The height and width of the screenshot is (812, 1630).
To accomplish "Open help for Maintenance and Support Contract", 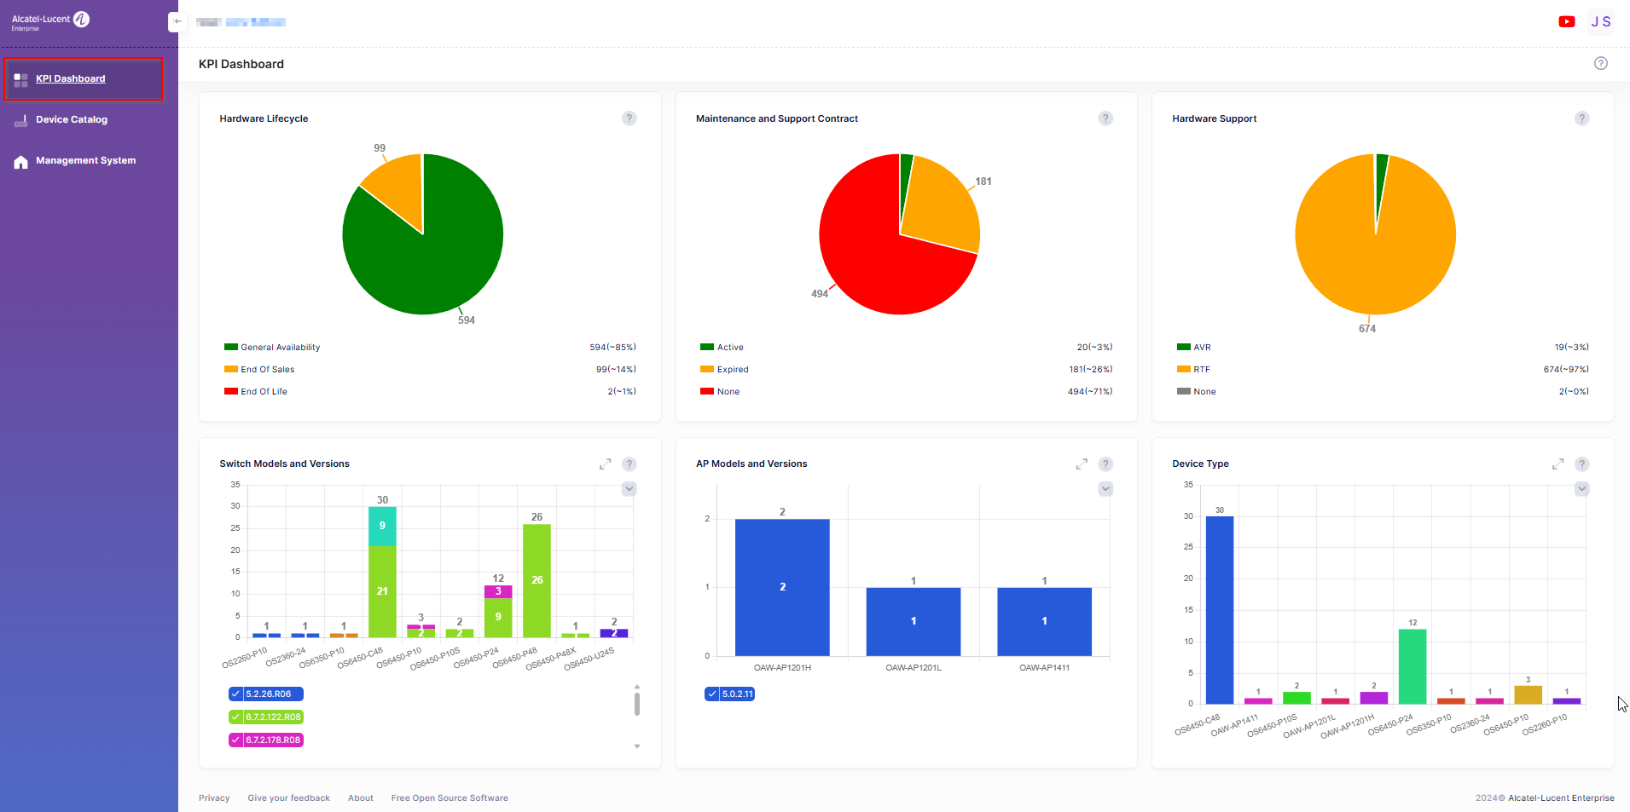I will [x=1105, y=118].
